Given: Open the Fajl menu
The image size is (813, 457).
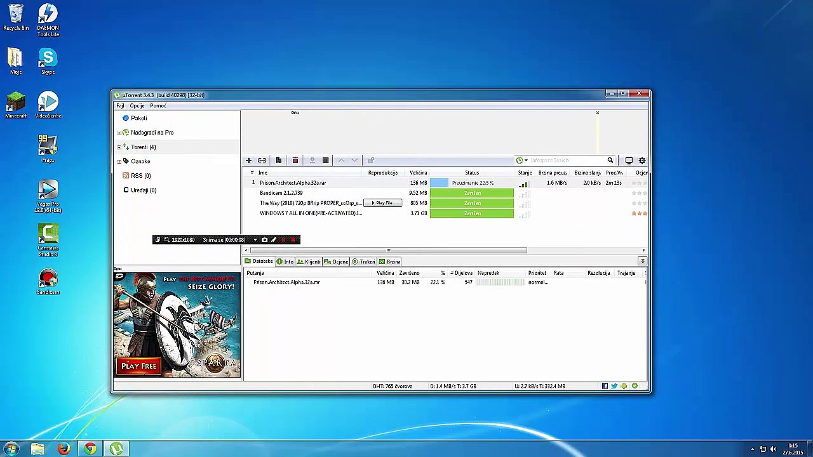Looking at the screenshot, I should coord(120,106).
